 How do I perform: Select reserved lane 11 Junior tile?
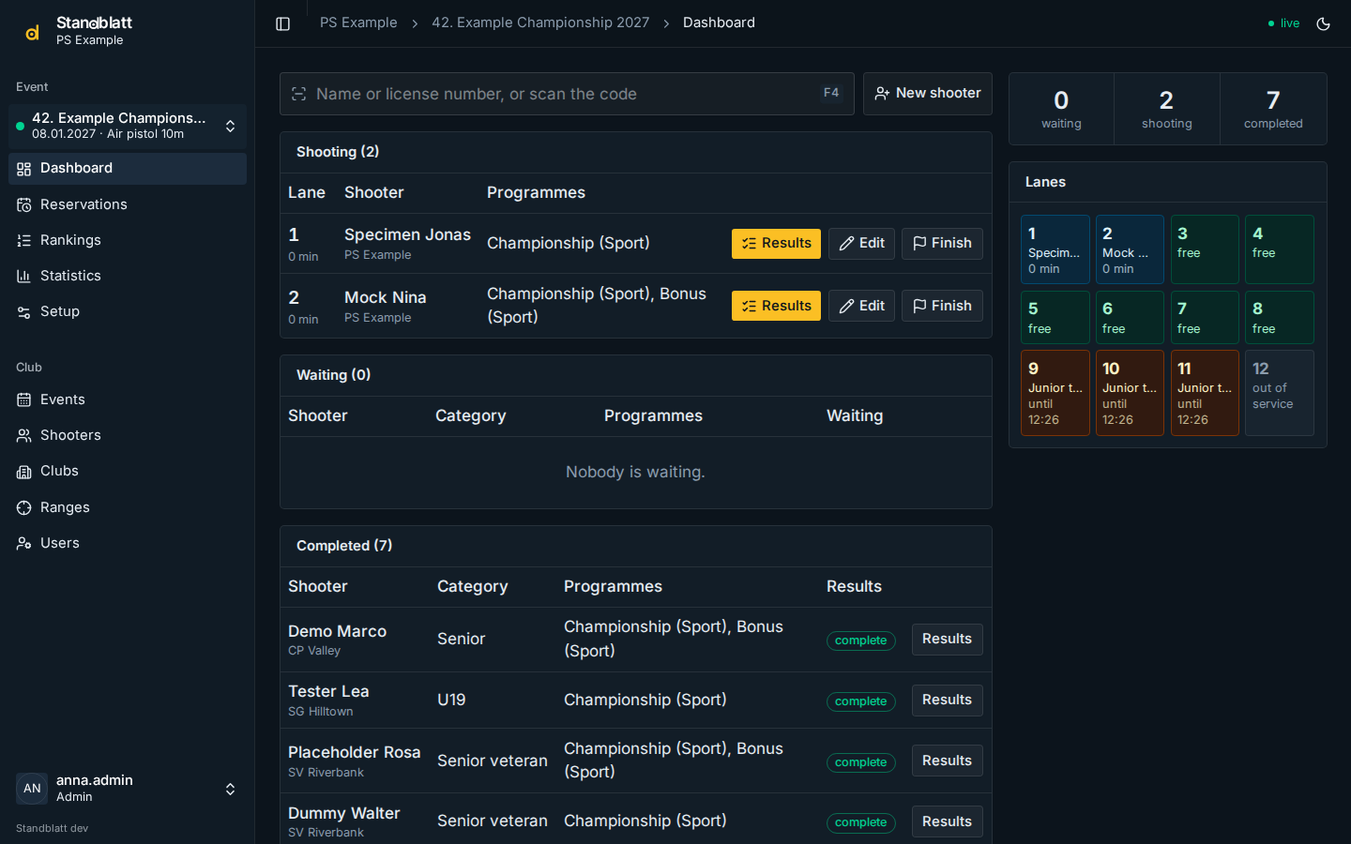click(1205, 393)
